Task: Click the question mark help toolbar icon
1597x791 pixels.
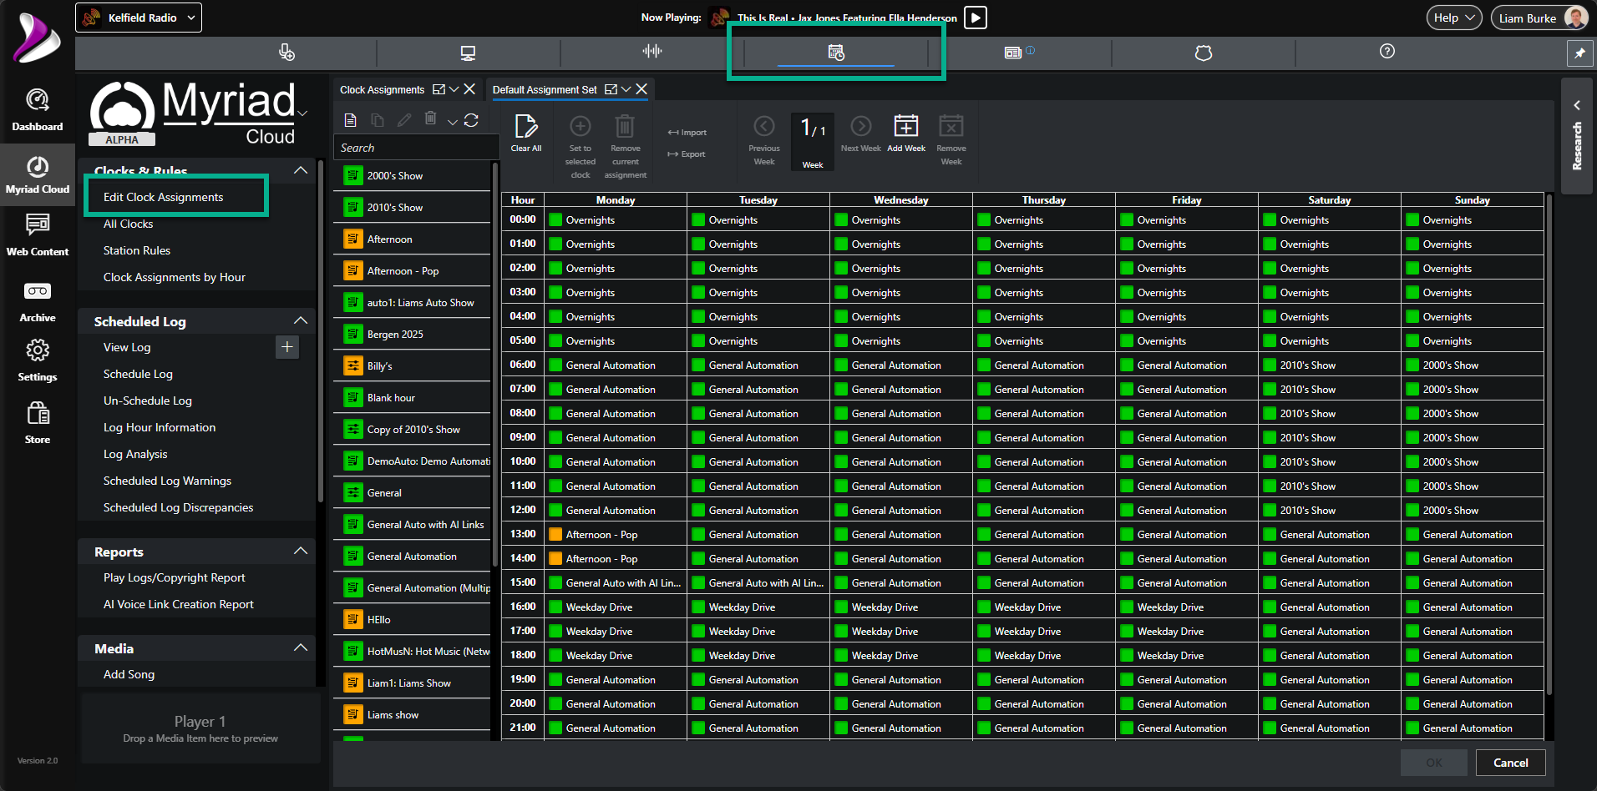Action: (x=1387, y=52)
